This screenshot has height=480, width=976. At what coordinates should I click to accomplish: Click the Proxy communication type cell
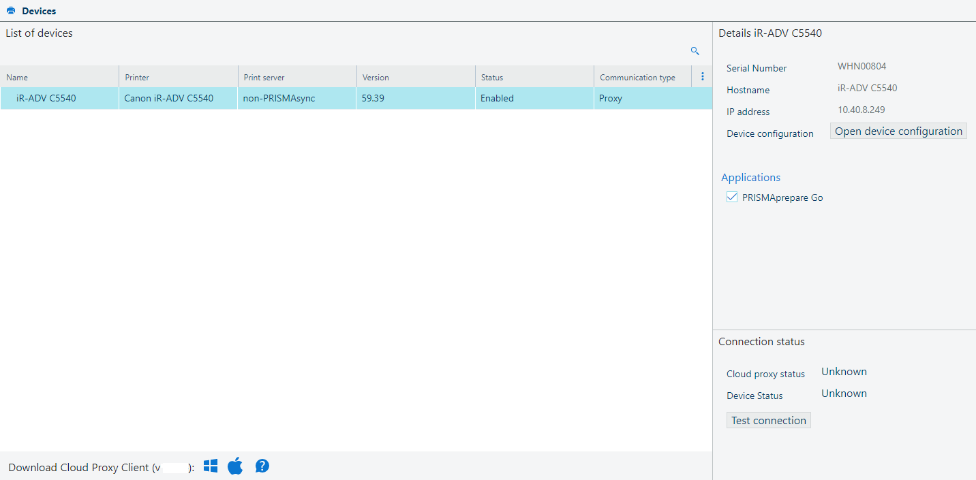pos(653,98)
